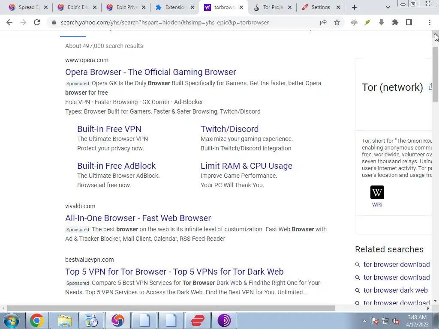This screenshot has width=439, height=329.
Task: Click 'About 497,000 search results' text
Action: coord(104,46)
